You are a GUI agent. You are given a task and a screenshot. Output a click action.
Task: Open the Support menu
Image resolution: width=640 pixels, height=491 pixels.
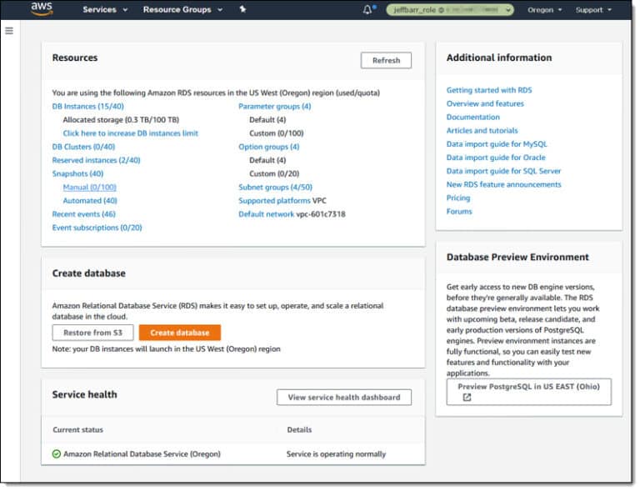click(593, 10)
